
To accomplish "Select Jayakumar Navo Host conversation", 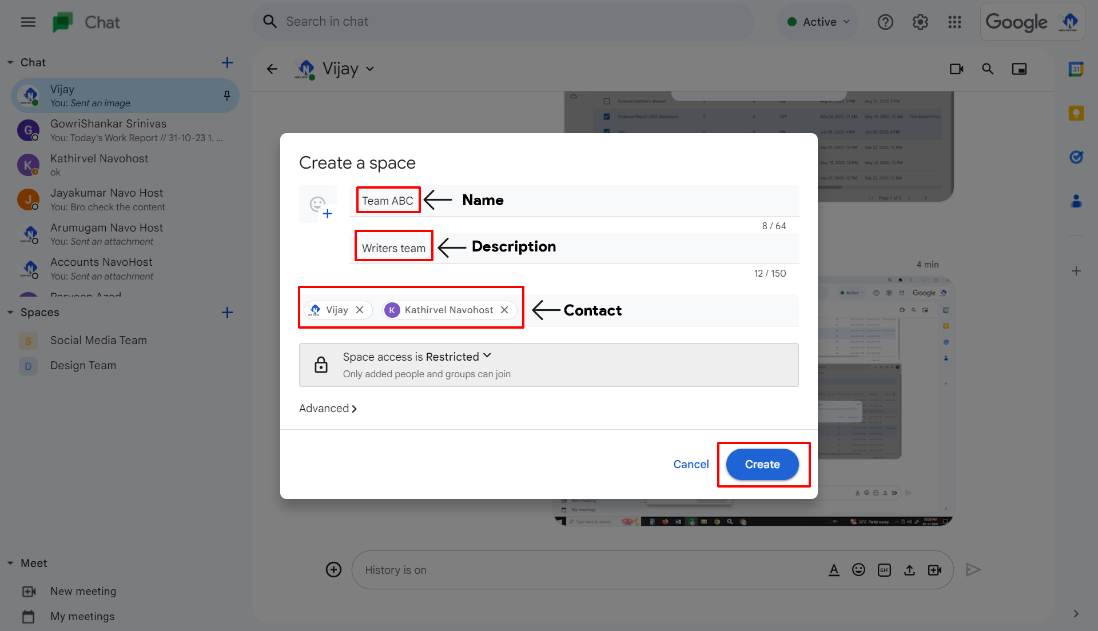I will click(x=106, y=199).
